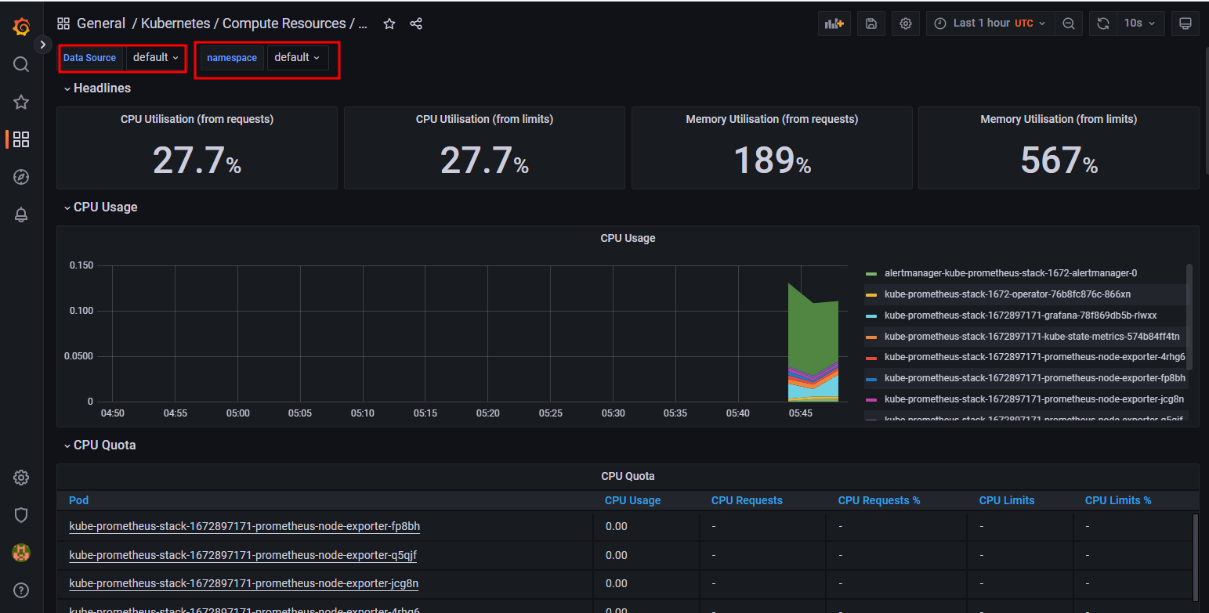Refresh the dashboard now

(x=1103, y=23)
